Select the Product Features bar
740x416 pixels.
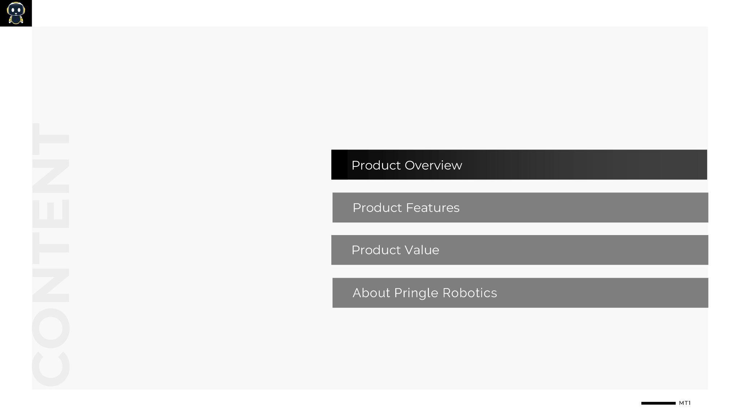[520, 208]
